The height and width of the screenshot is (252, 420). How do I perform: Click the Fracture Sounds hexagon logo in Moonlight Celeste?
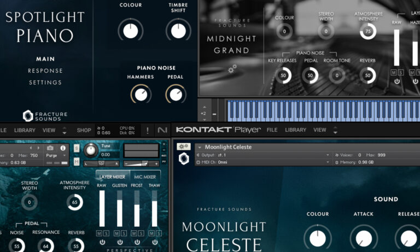point(184,159)
